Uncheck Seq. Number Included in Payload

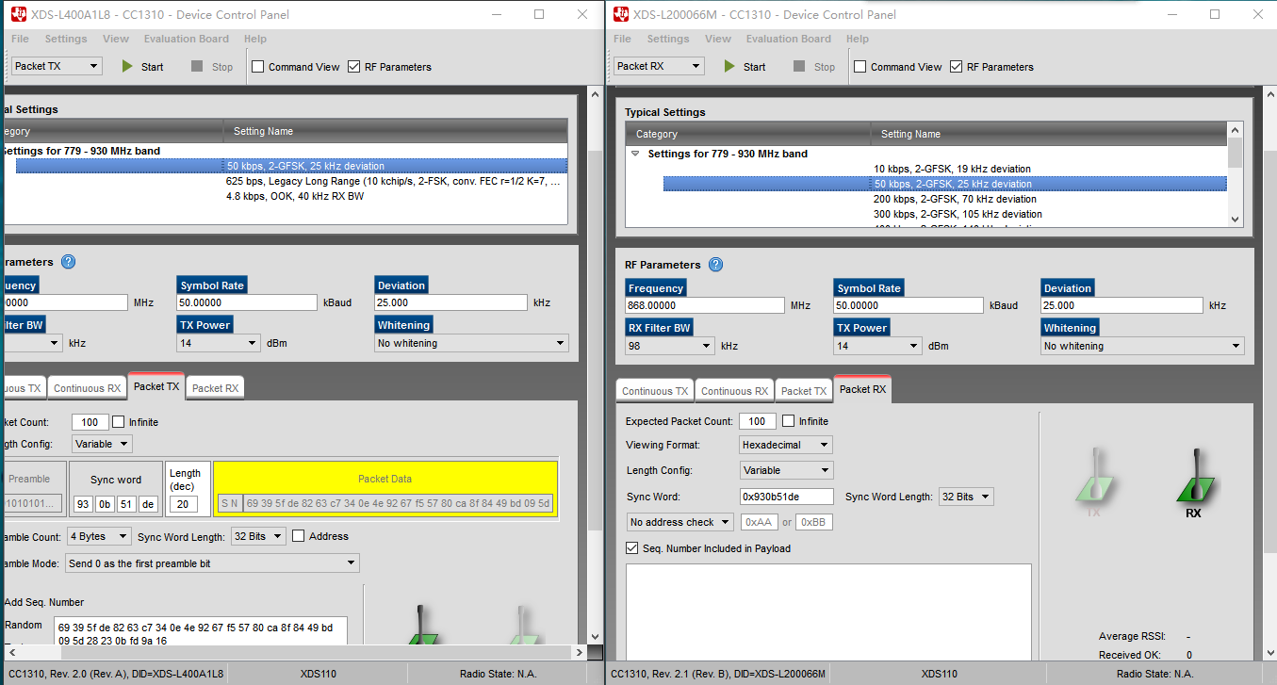point(631,548)
